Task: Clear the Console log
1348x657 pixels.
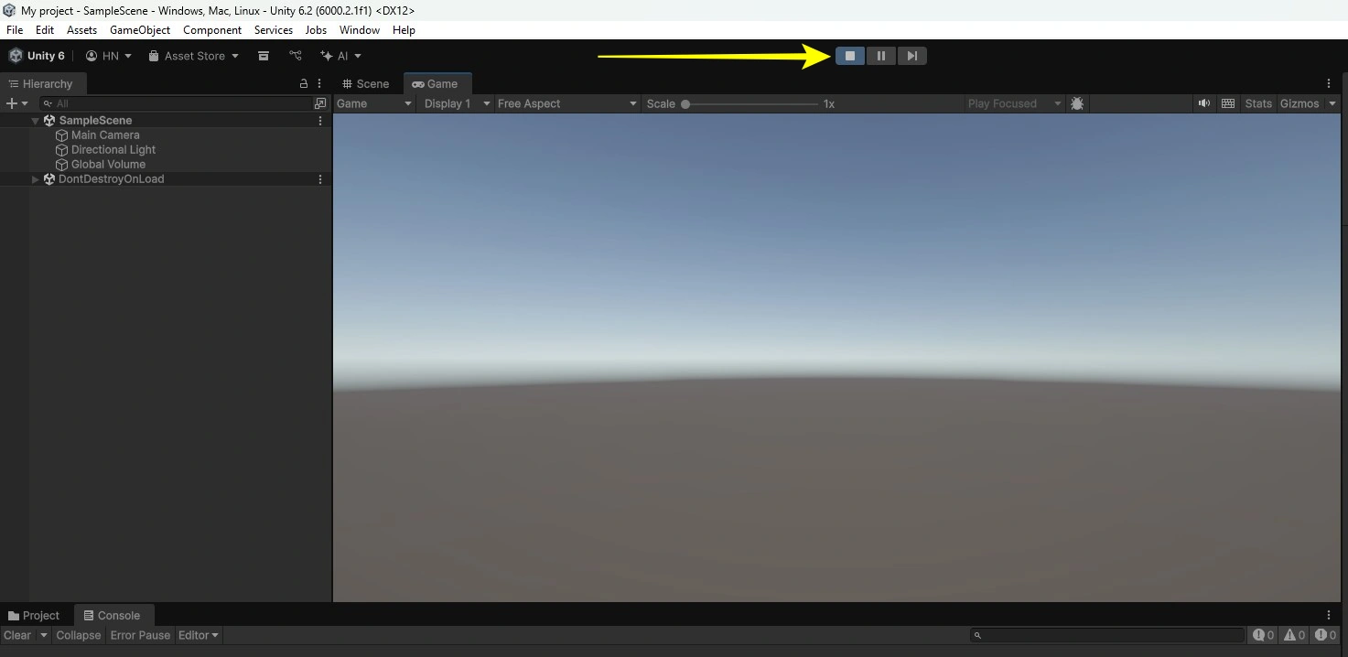Action: [x=17, y=635]
